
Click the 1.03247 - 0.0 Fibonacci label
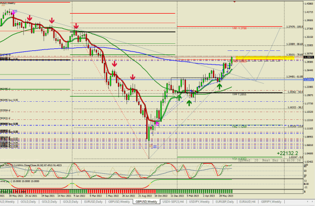[296, 157]
